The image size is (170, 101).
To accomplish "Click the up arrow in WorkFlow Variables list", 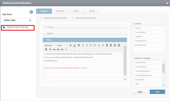I will (163, 62).
